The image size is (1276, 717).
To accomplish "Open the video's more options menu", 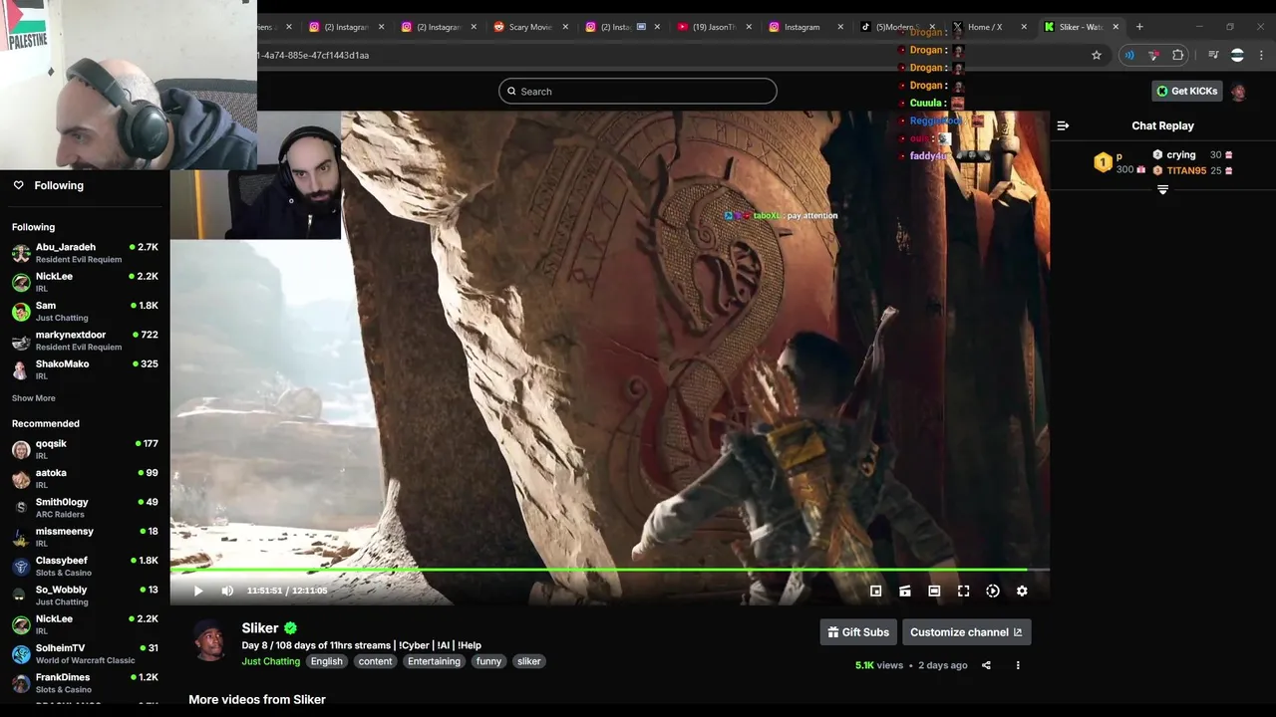I will [x=1018, y=665].
